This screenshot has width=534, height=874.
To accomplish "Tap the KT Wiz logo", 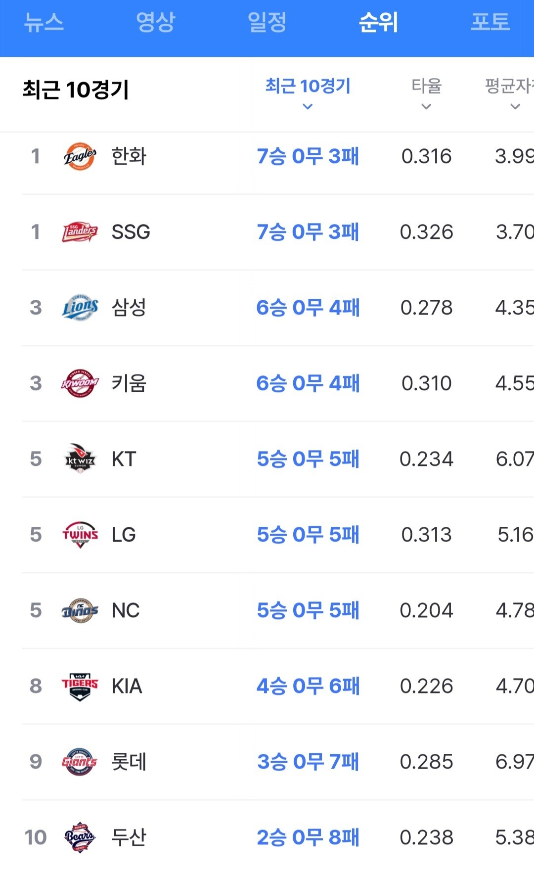I will pyautogui.click(x=80, y=459).
